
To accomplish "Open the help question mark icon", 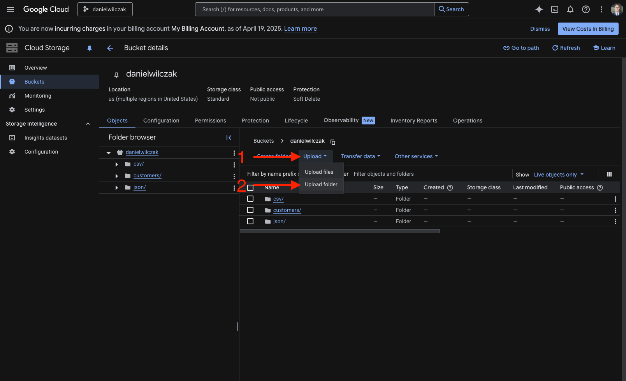I will (x=586, y=9).
